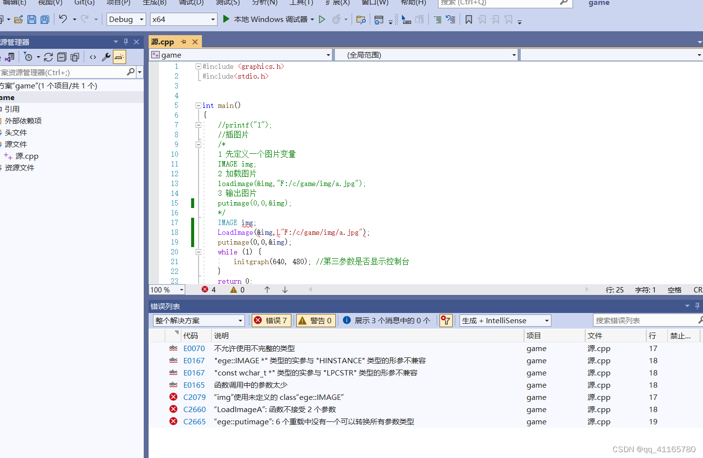The width and height of the screenshot is (703, 458).
Task: Open the Debug configuration dropdown
Action: click(126, 20)
